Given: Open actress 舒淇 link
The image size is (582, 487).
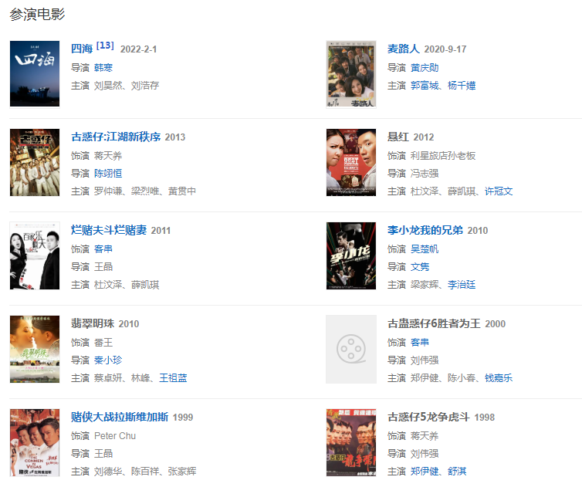Looking at the screenshot, I should pyautogui.click(x=457, y=472).
